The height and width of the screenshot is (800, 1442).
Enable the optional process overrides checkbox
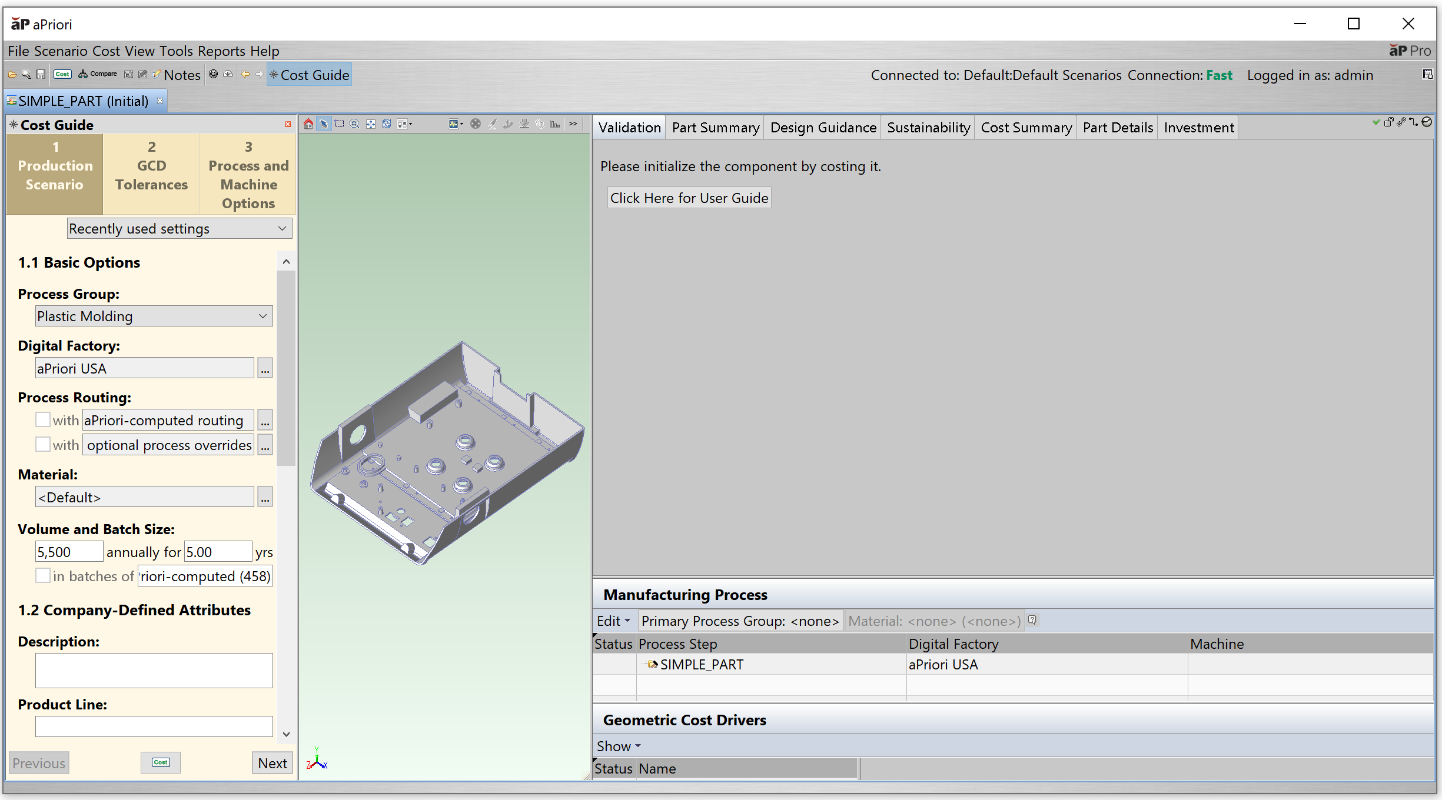43,445
